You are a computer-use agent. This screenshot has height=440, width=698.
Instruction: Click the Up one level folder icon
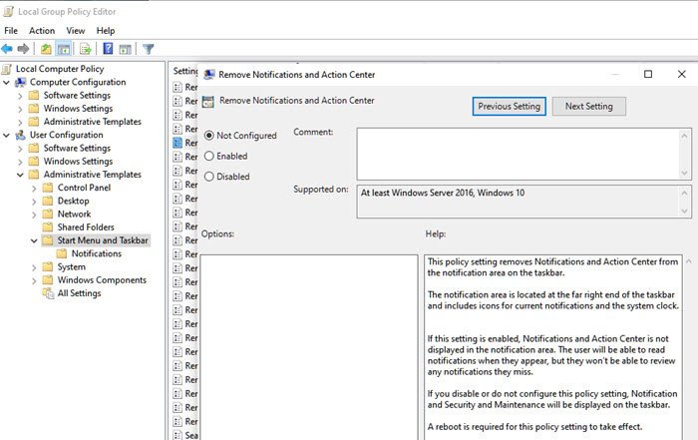coord(47,48)
